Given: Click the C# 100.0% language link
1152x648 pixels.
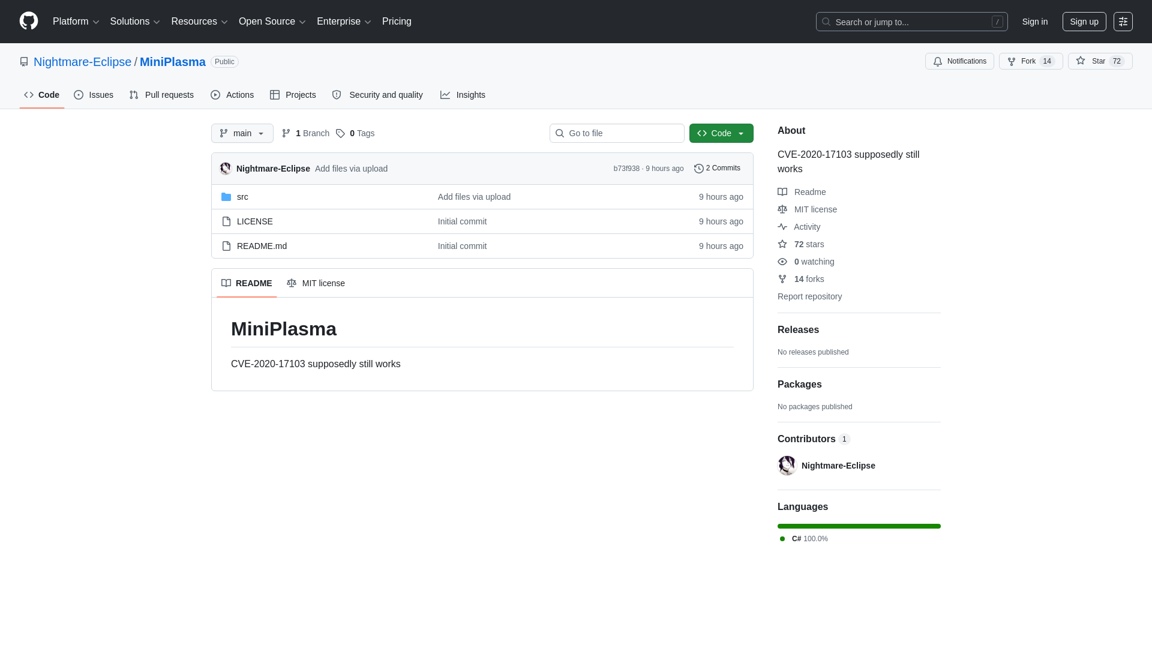Looking at the screenshot, I should coord(803,539).
